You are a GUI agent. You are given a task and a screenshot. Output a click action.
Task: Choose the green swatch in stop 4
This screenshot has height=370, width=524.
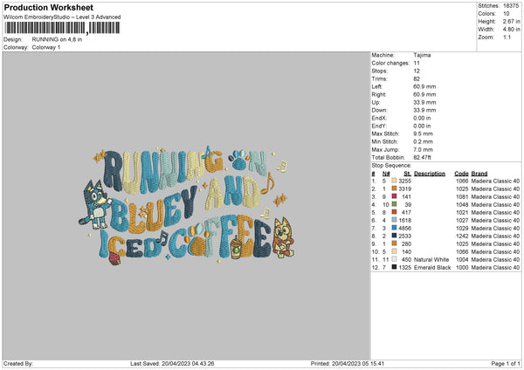point(395,204)
